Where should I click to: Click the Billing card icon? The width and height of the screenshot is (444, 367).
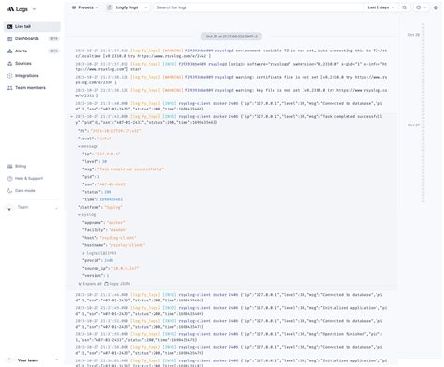[10, 166]
